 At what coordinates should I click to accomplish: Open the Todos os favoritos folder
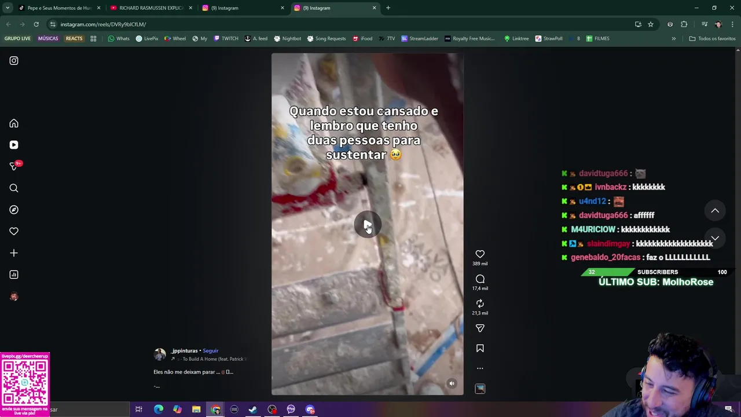[712, 39]
